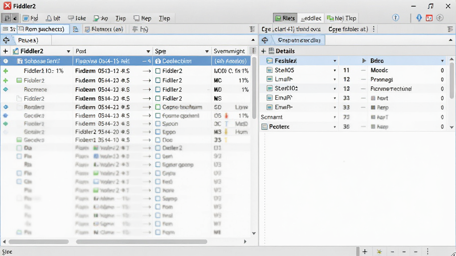Click the plus icon in bottom status bar
The width and height of the screenshot is (456, 256).
tap(365, 252)
